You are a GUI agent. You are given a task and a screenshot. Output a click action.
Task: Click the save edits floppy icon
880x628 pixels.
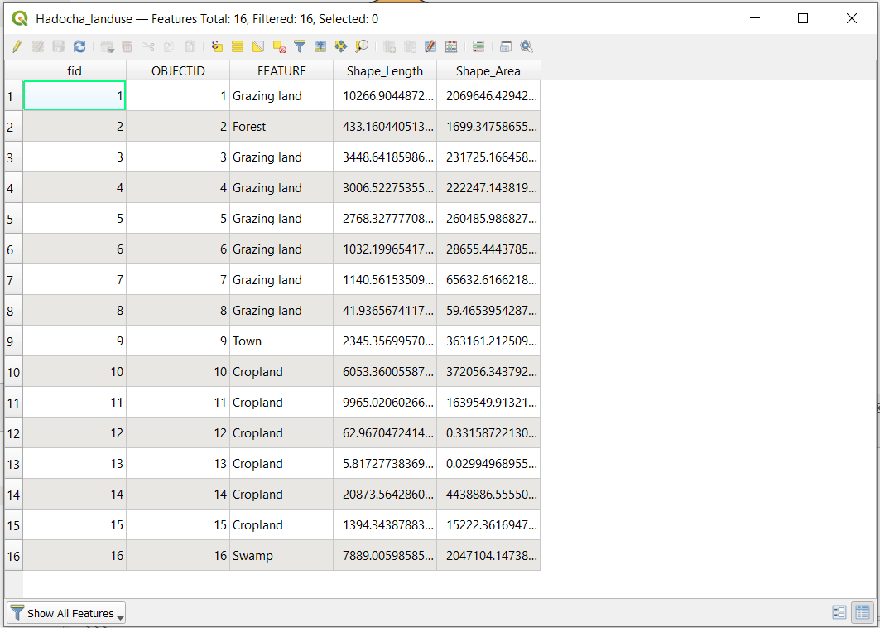(59, 46)
